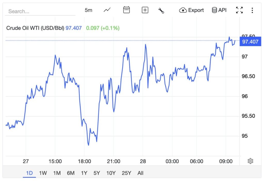Open the three-dot more options menu
The width and height of the screenshot is (264, 181).
click(x=252, y=10)
